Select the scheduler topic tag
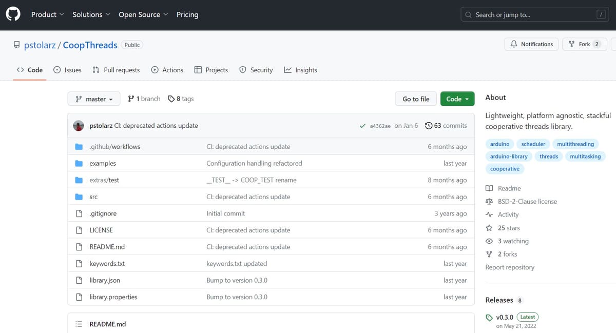This screenshot has height=333, width=616. pyautogui.click(x=533, y=144)
